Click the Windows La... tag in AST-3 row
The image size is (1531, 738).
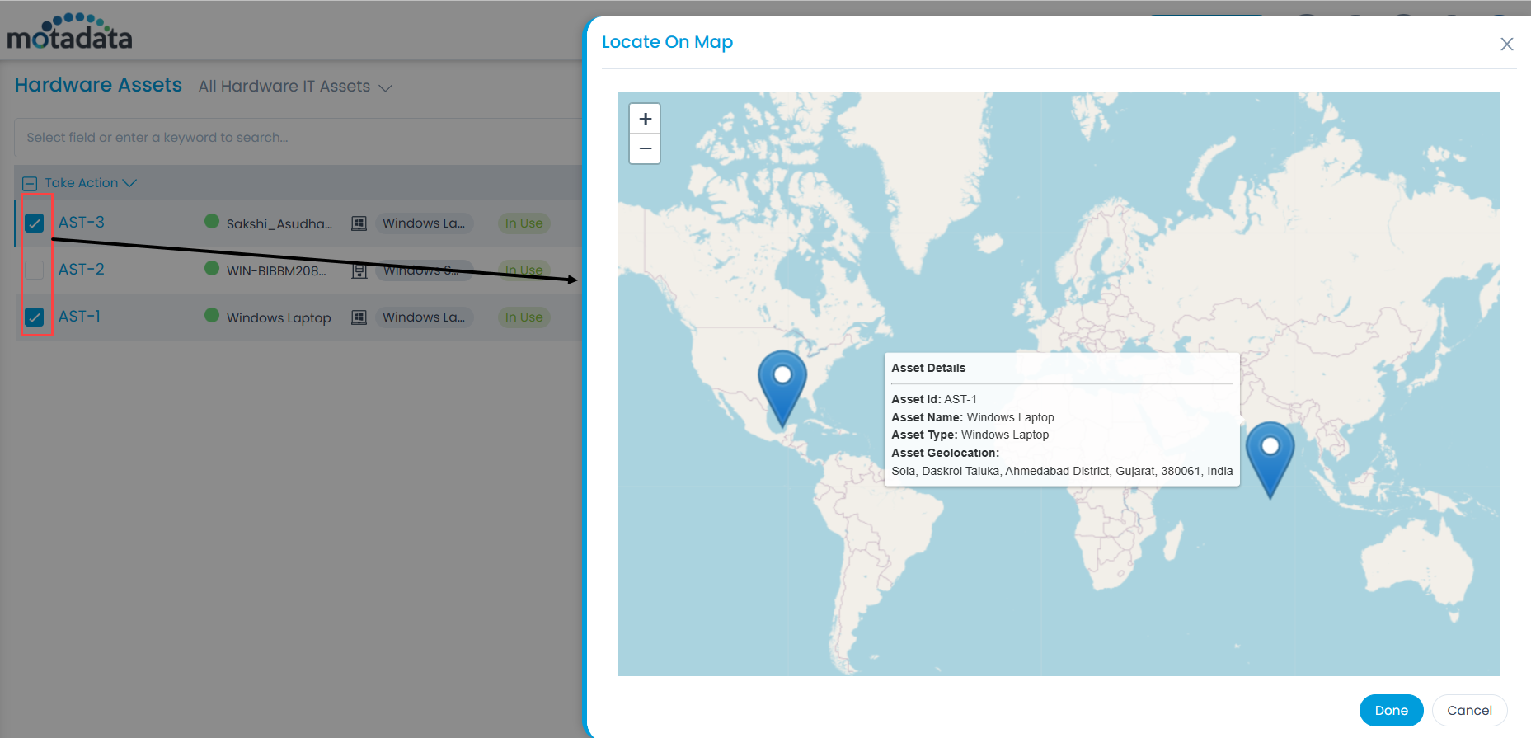(424, 223)
